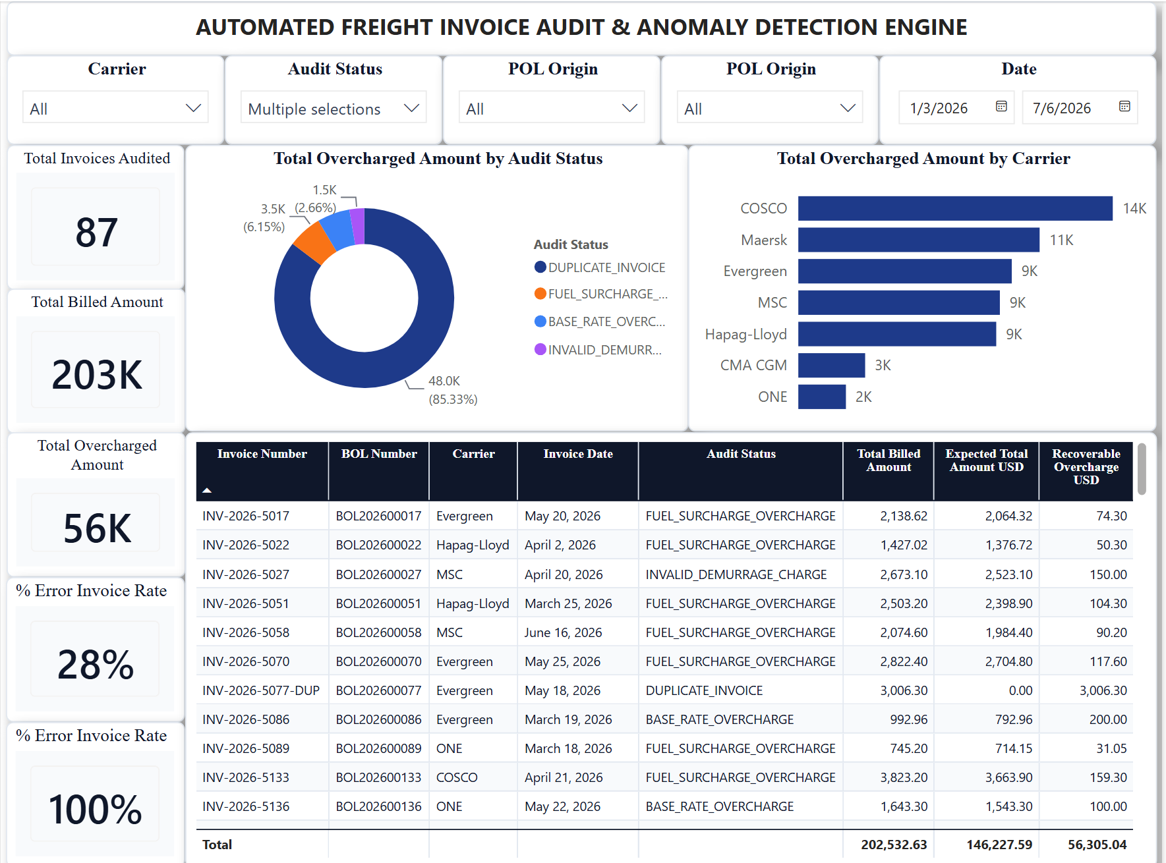Click the INVALID_DEMURR... legend entry
This screenshot has width=1166, height=863.
(x=598, y=350)
